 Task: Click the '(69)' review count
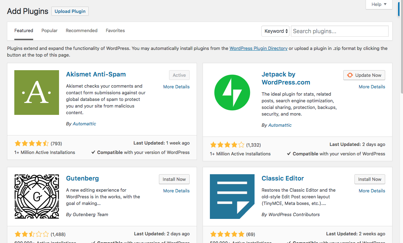click(251, 234)
